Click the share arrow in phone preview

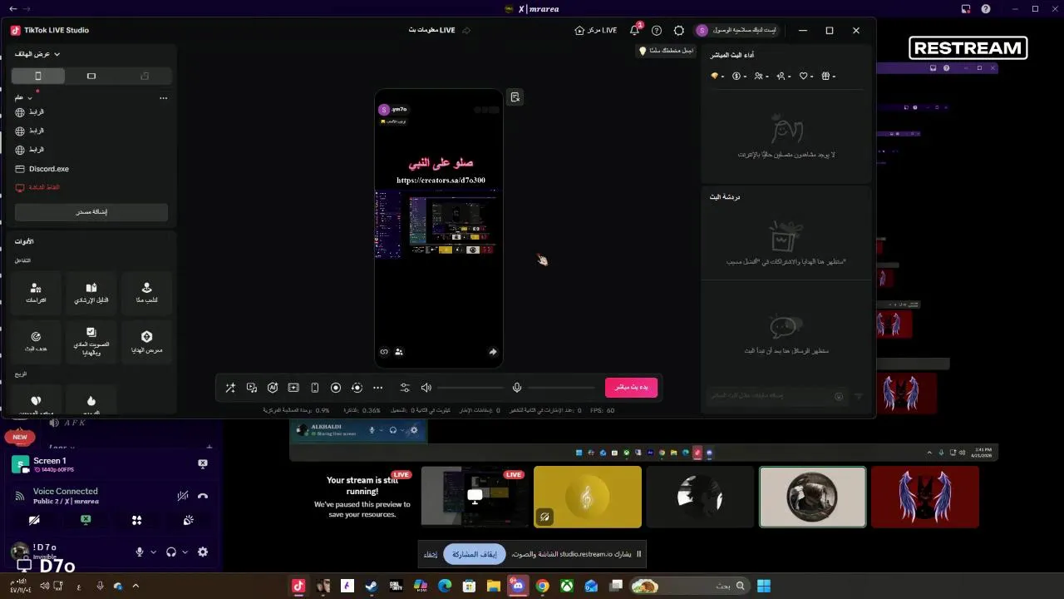493,352
